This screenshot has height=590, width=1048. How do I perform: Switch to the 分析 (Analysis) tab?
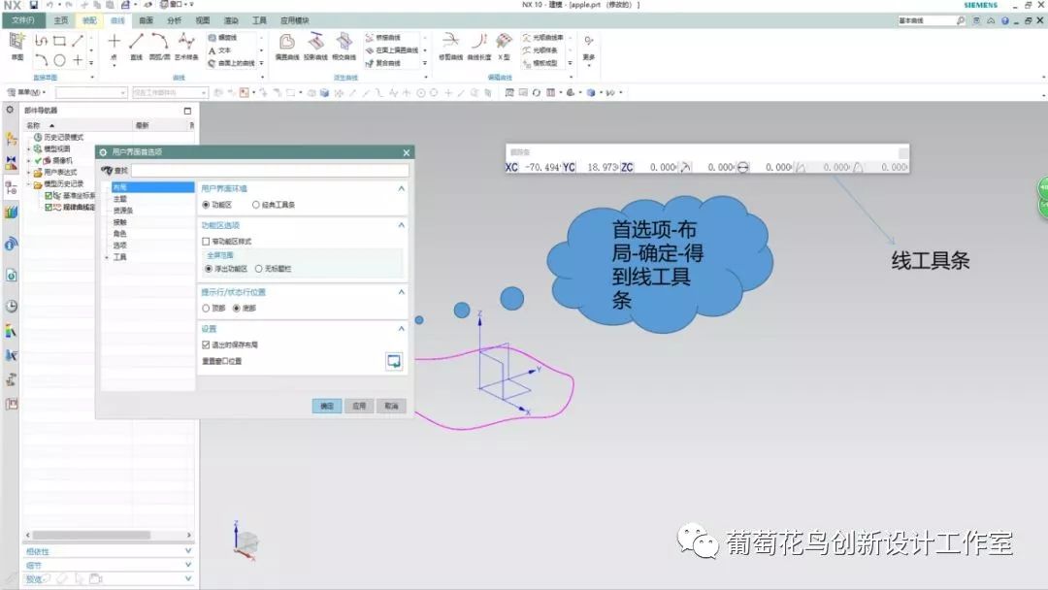pyautogui.click(x=175, y=20)
